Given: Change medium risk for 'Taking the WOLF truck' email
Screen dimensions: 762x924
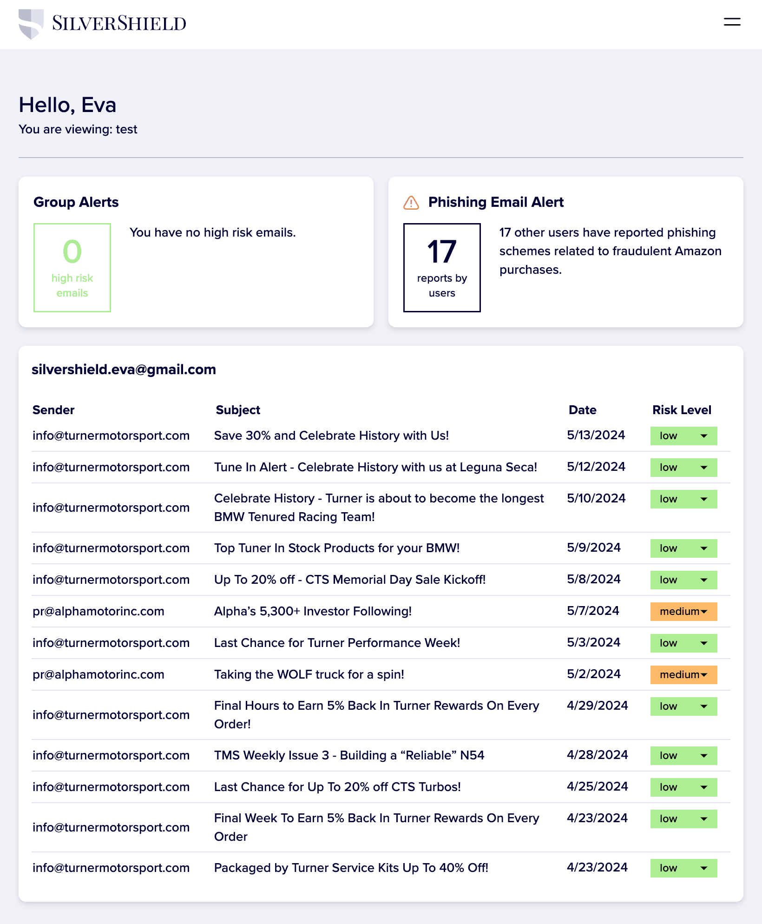Looking at the screenshot, I should click(x=683, y=675).
